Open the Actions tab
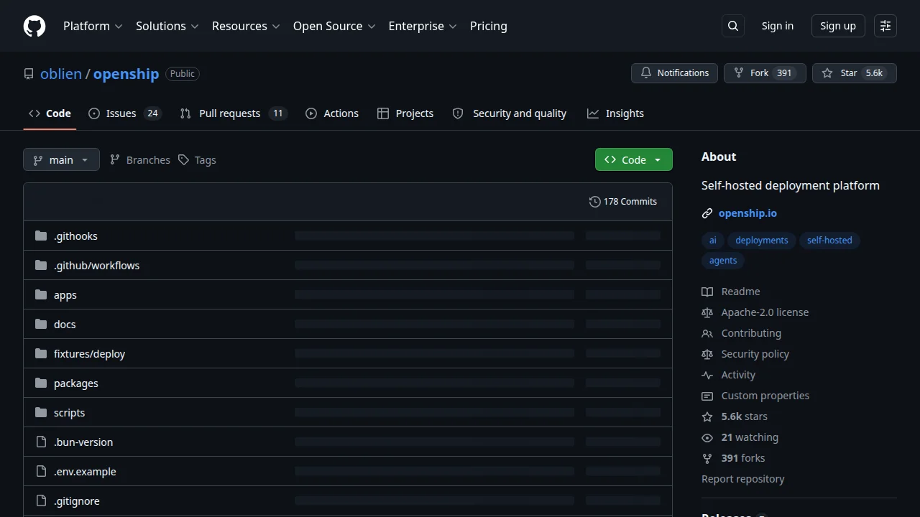Image resolution: width=920 pixels, height=517 pixels. 332,113
